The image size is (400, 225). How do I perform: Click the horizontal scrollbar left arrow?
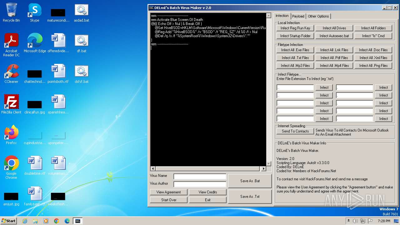(153, 169)
